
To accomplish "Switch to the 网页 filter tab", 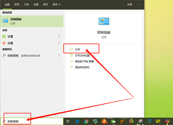I will pos(45,5).
